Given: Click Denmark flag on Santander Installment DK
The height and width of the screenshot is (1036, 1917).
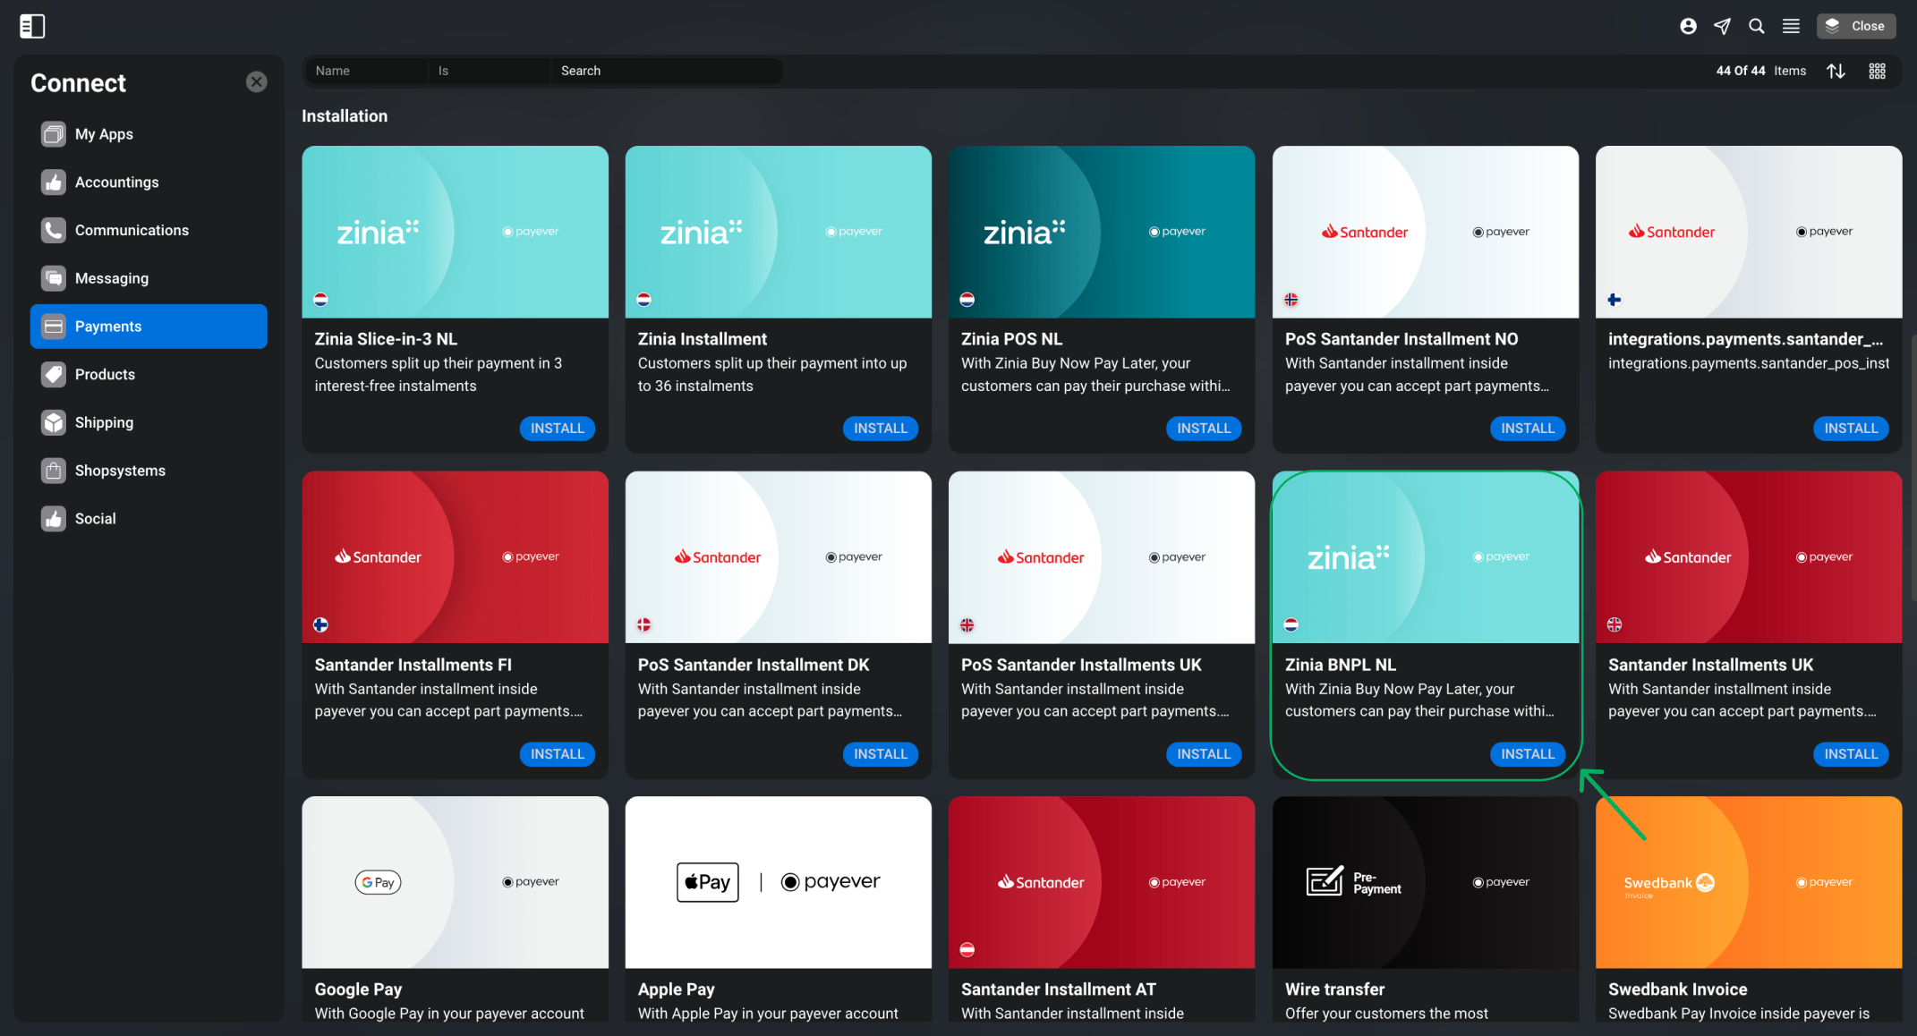Looking at the screenshot, I should pos(643,624).
